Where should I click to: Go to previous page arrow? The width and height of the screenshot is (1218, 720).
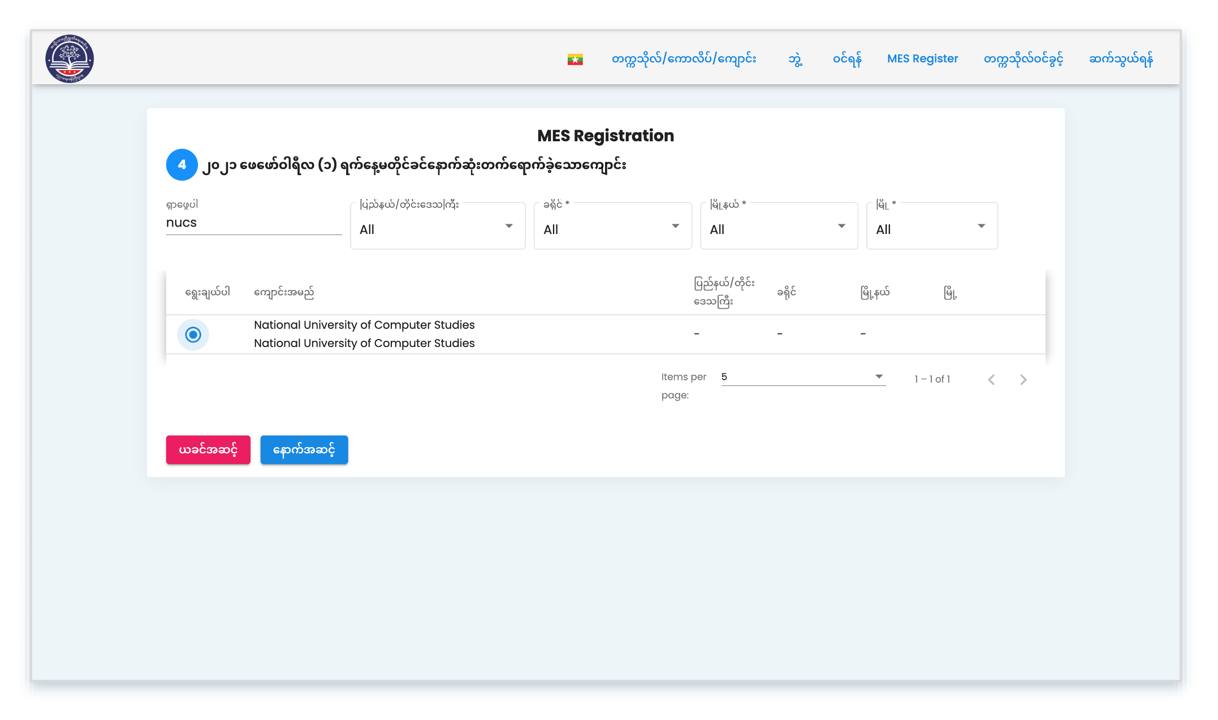coord(991,380)
